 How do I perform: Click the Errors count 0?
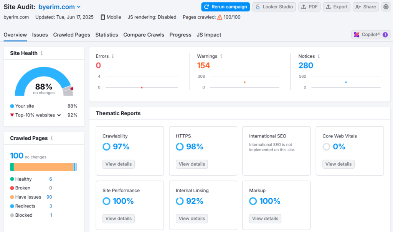click(98, 65)
